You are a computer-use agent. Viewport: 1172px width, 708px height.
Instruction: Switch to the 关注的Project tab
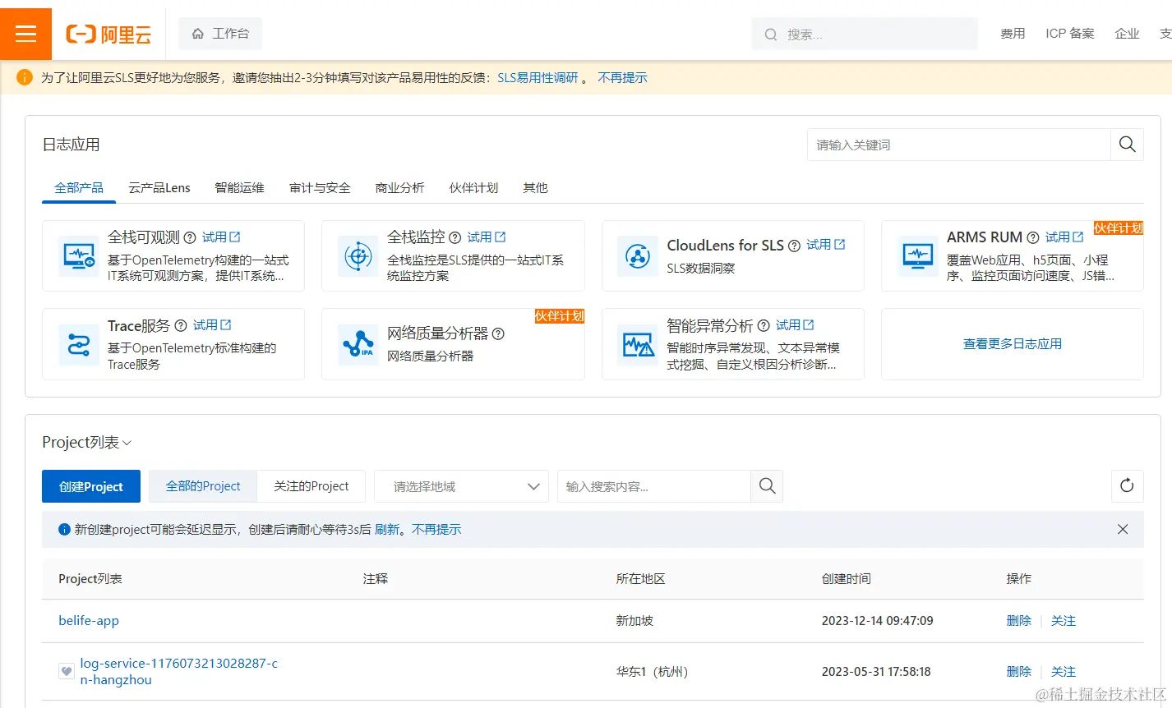[311, 486]
